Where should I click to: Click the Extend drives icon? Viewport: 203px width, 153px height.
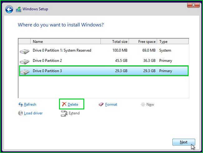click(x=64, y=113)
